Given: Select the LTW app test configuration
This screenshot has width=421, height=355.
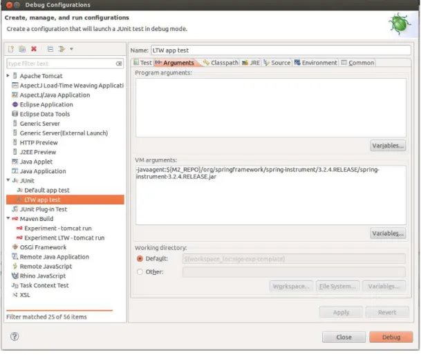Looking at the screenshot, I should point(42,200).
